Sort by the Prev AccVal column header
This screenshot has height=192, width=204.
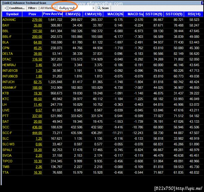click(x=52, y=14)
